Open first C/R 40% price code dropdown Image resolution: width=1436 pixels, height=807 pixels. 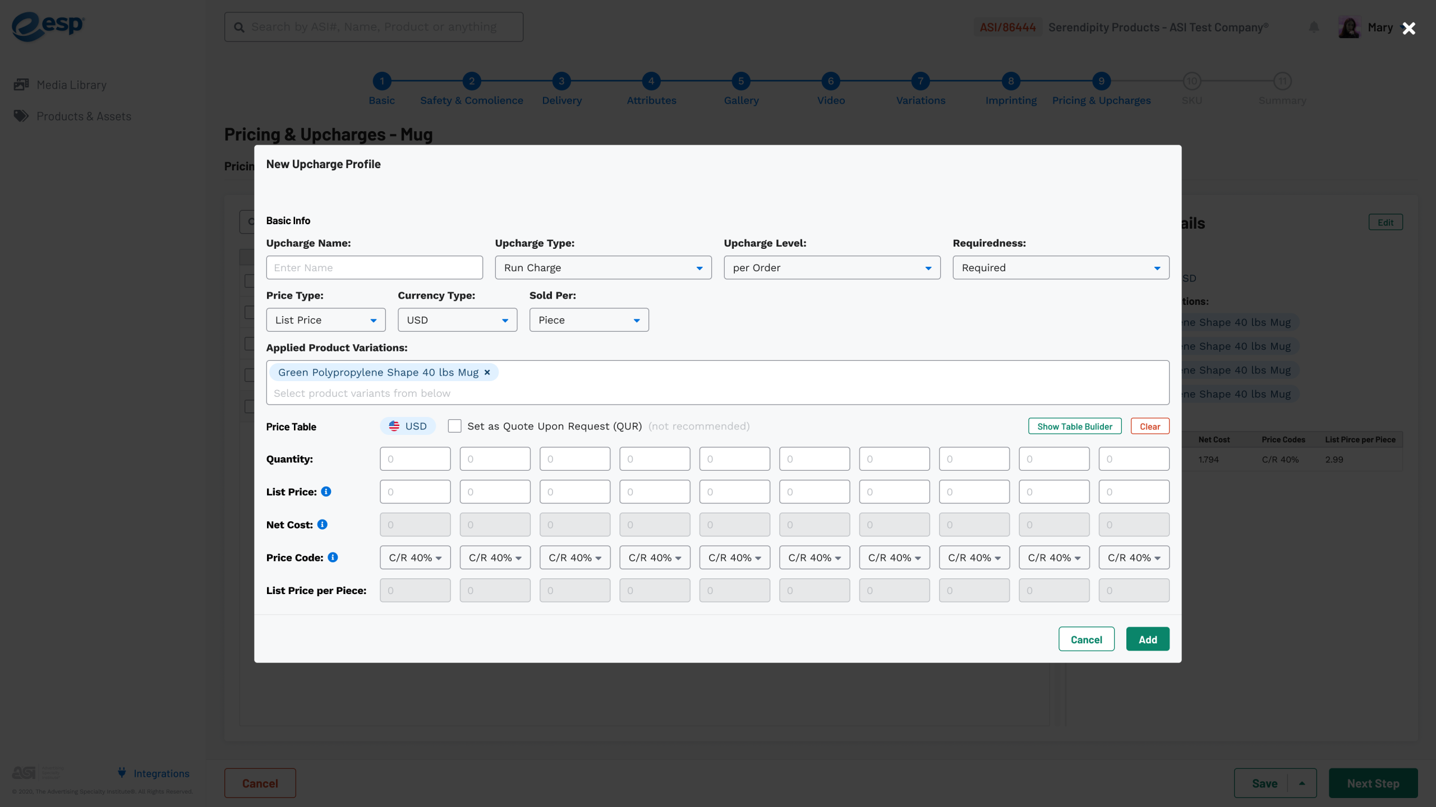pos(415,558)
